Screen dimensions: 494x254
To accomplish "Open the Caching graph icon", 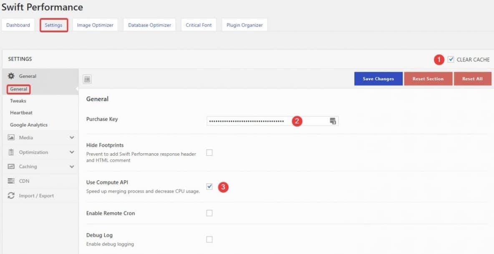I will click(12, 166).
